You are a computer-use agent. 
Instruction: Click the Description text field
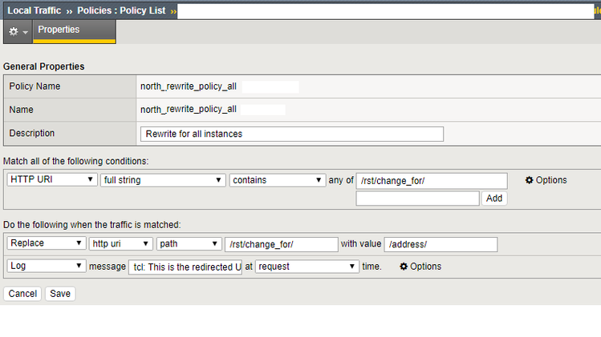pos(291,134)
